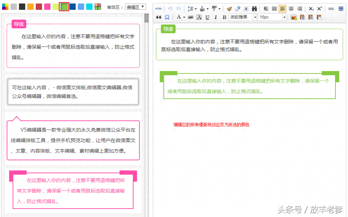Image resolution: width=348 pixels, height=217 pixels.
Task: Insert a hyperlink with the chain icon
Action: click(x=331, y=9)
